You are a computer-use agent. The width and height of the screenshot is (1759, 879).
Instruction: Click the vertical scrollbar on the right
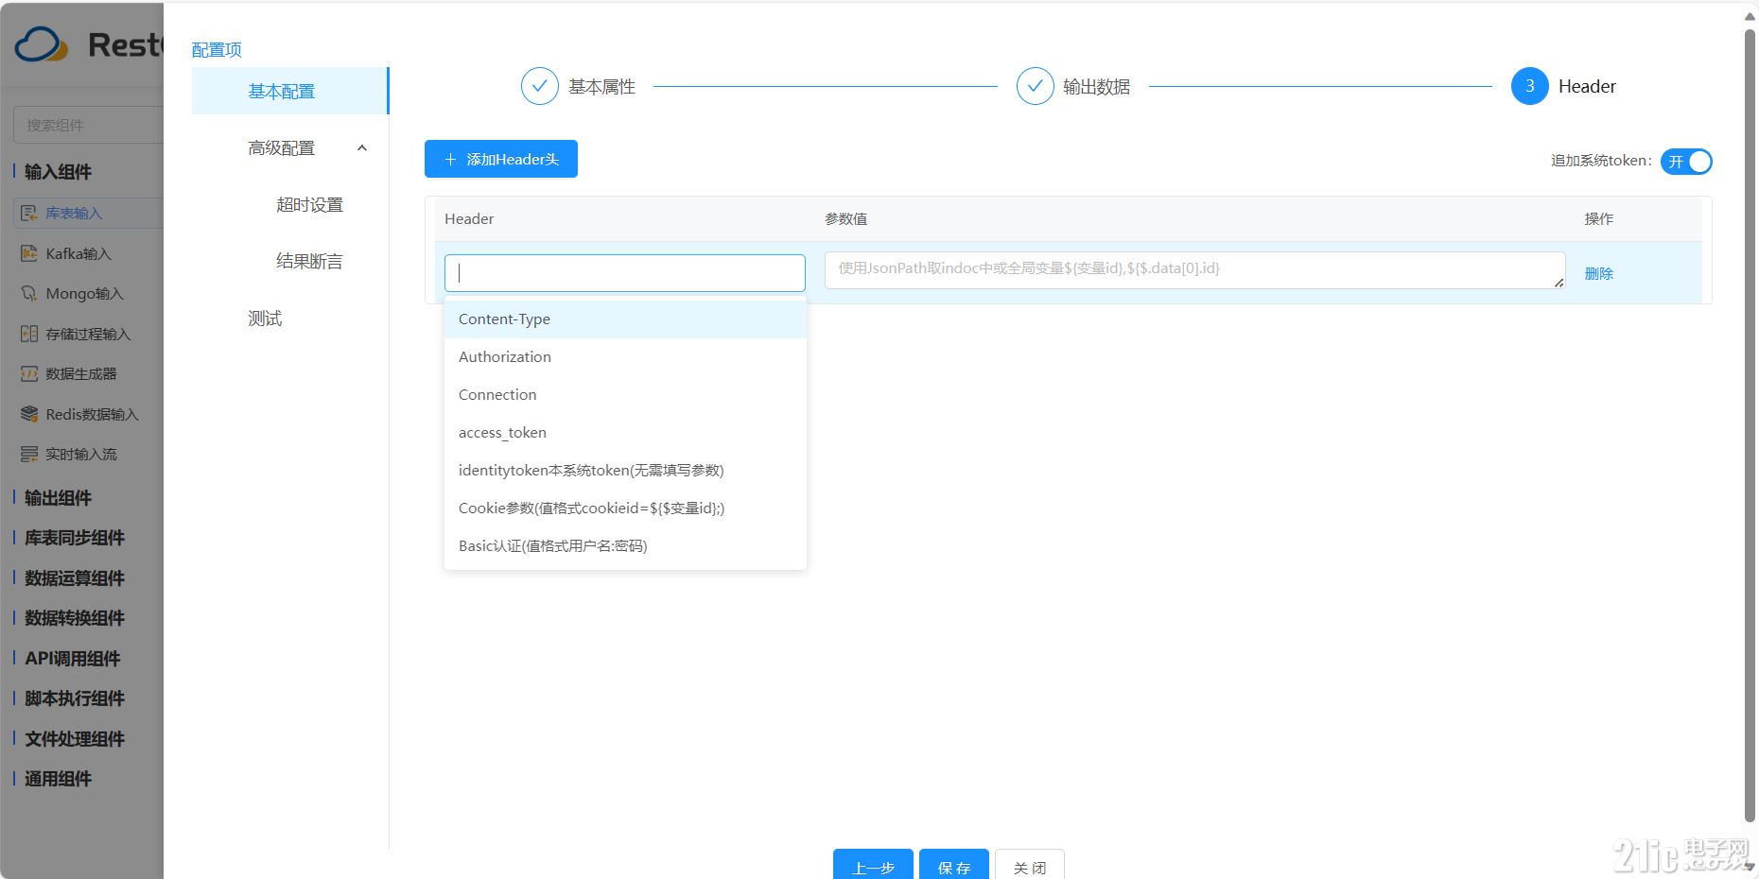pyautogui.click(x=1750, y=425)
